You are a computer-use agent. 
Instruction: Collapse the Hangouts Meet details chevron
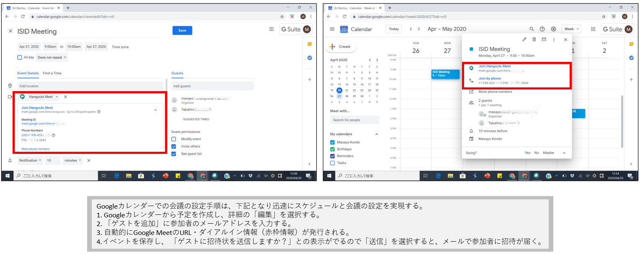tap(155, 110)
